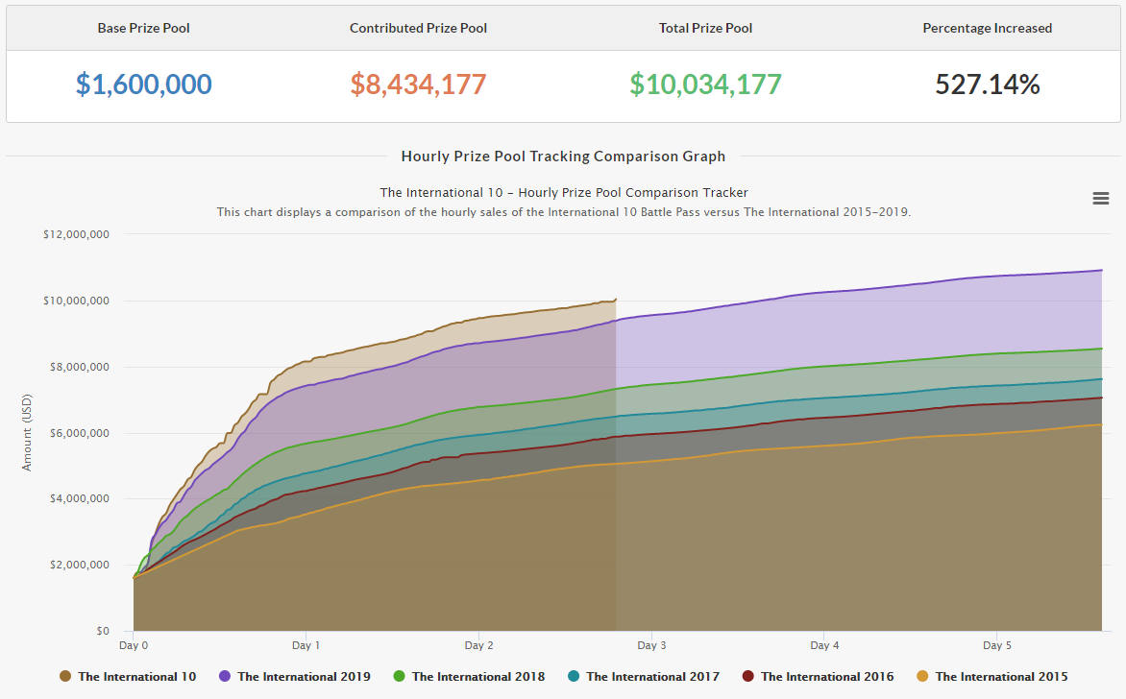Click the $1,600,000 base prize pool value
The height and width of the screenshot is (699, 1126).
pos(143,84)
